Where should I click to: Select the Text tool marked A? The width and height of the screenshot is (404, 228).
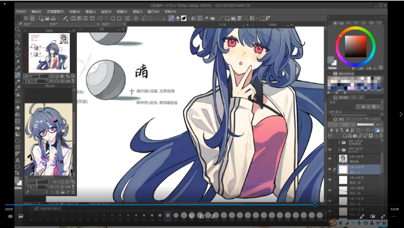coord(17,161)
